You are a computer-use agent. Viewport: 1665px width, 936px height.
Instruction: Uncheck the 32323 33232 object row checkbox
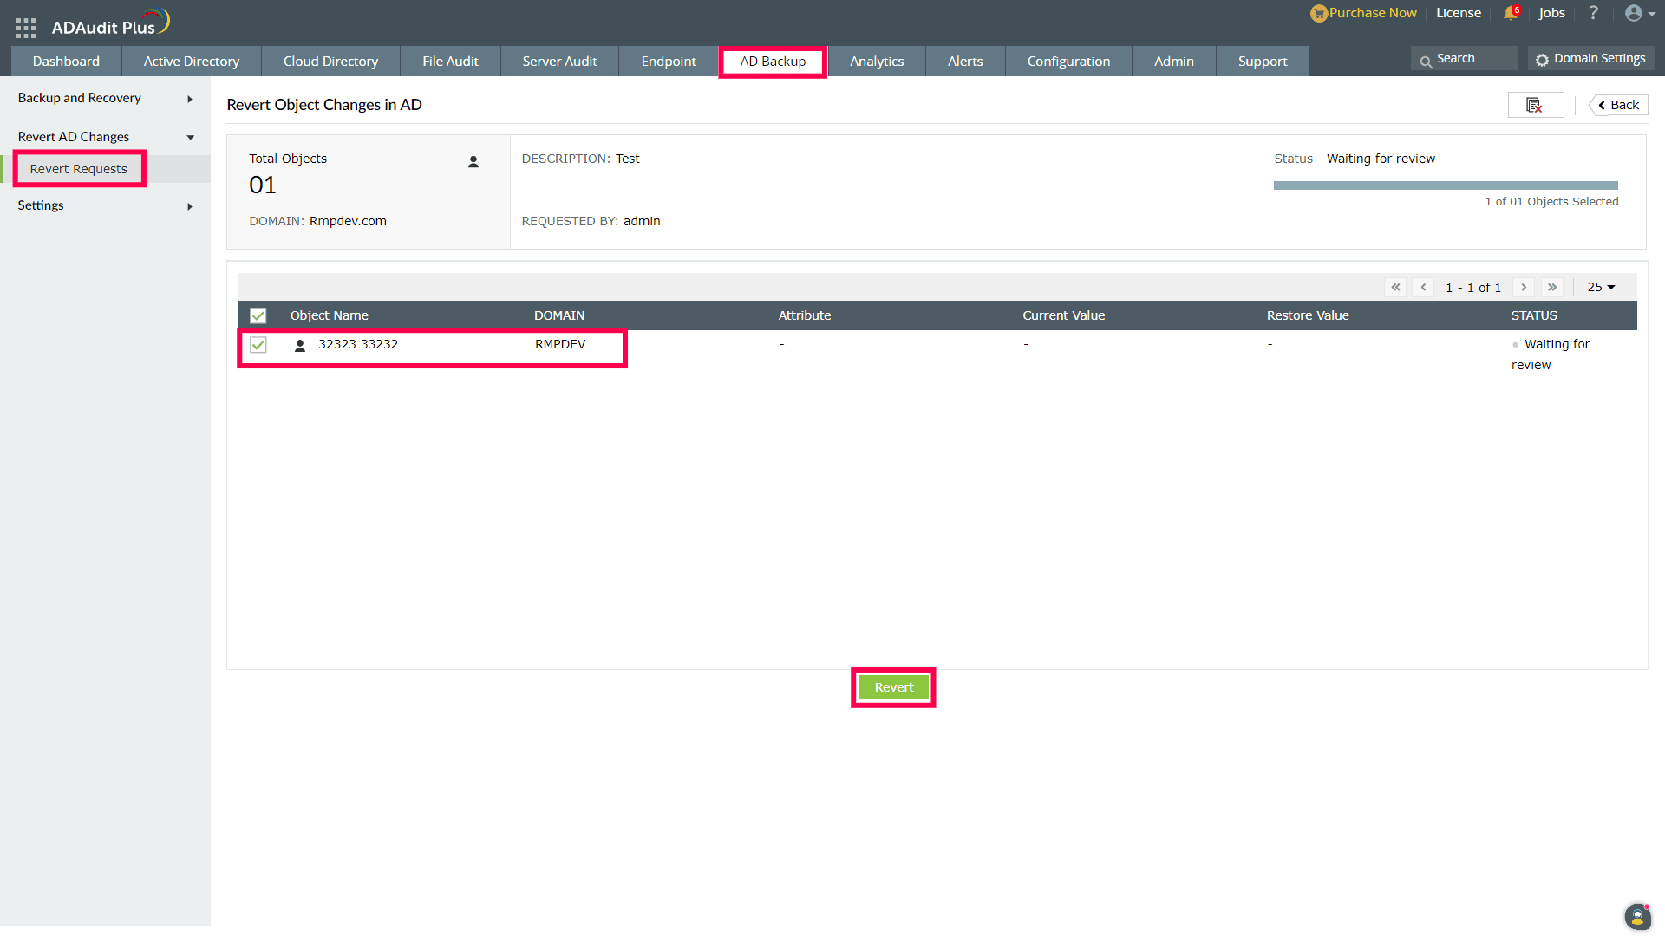coord(258,345)
